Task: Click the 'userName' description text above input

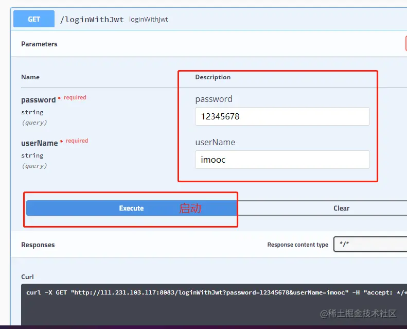Action: [215, 142]
